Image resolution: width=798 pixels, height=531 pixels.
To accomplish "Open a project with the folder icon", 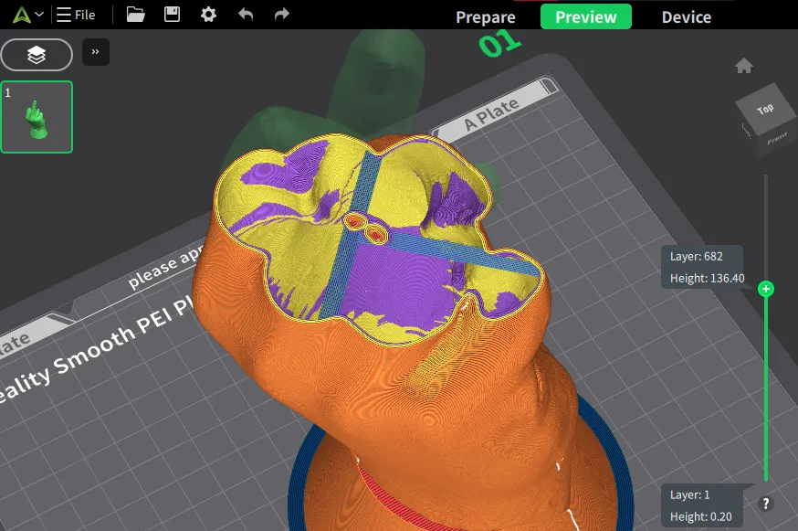I will tap(135, 15).
